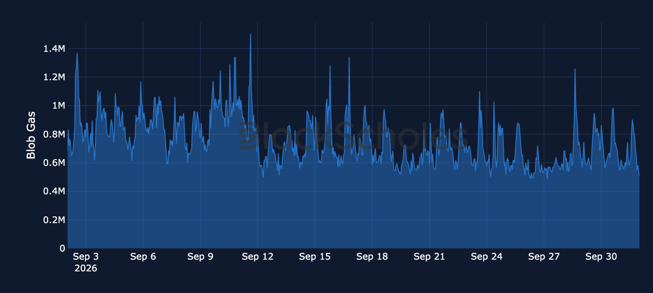Click the 1.4M y-axis tick label

click(x=54, y=49)
